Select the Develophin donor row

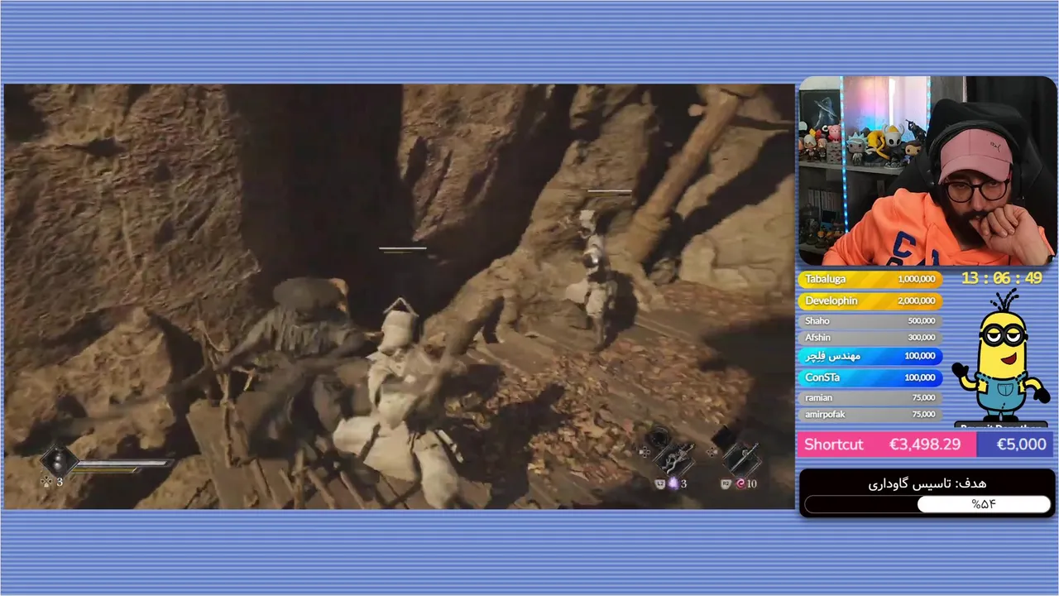(x=870, y=301)
